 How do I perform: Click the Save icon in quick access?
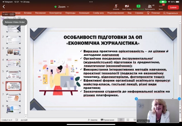click(3, 18)
